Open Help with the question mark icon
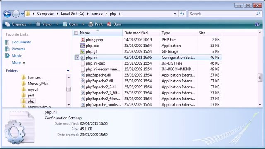This screenshot has height=149, width=265. [x=257, y=24]
